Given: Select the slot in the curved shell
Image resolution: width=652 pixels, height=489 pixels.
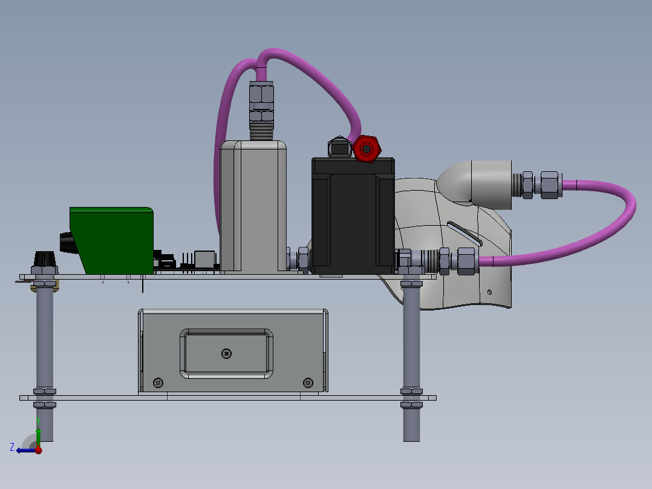Looking at the screenshot, I should (465, 234).
